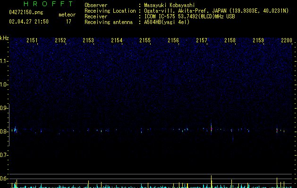The image size is (297, 188).
Task: Click the 2155 time marker
Action: pos(145,40)
